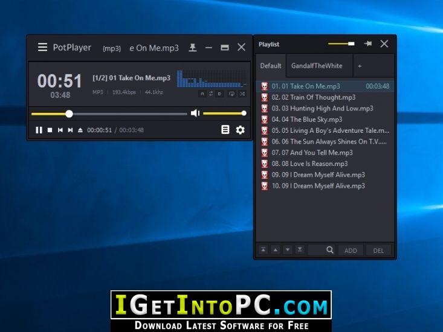Move selected playlist item down

click(x=287, y=250)
